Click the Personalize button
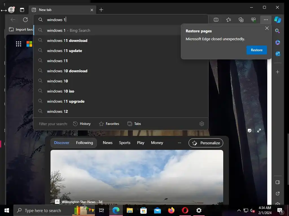This screenshot has height=216, width=289. coord(206,143)
